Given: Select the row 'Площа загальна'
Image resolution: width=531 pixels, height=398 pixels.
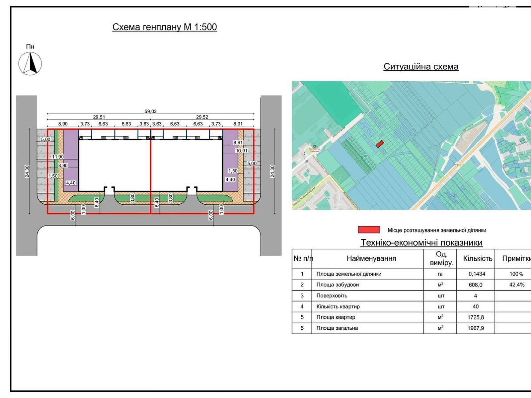Looking at the screenshot, I should (x=412, y=328).
